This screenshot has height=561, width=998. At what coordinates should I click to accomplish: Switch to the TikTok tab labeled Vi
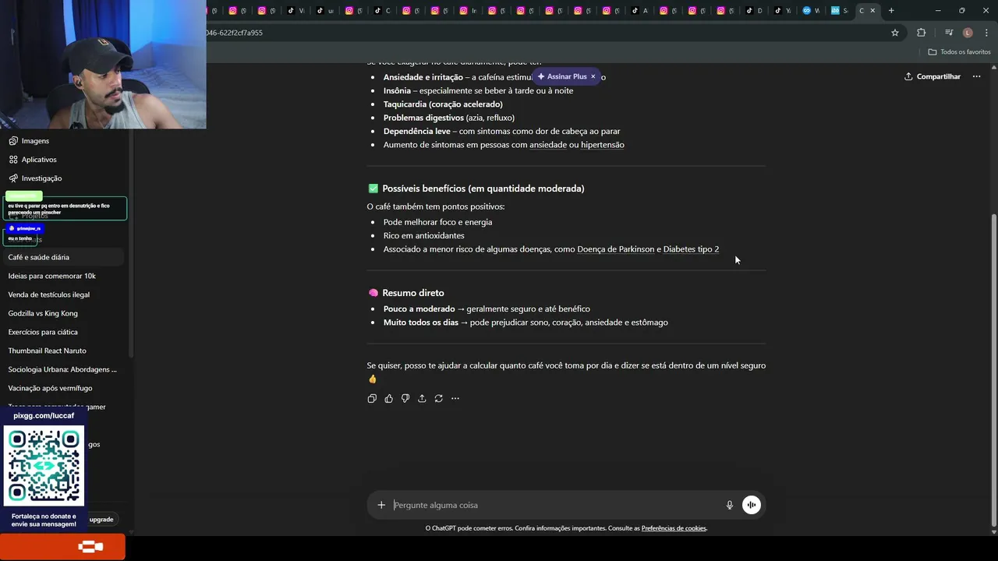(x=296, y=10)
